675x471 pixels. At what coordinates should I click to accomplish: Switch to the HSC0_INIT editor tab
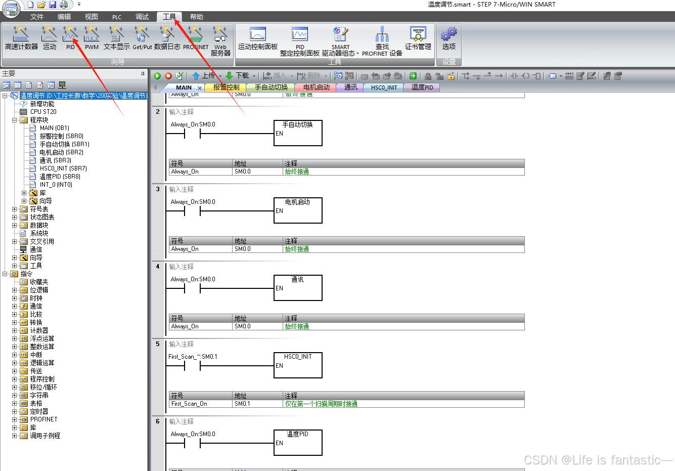384,88
